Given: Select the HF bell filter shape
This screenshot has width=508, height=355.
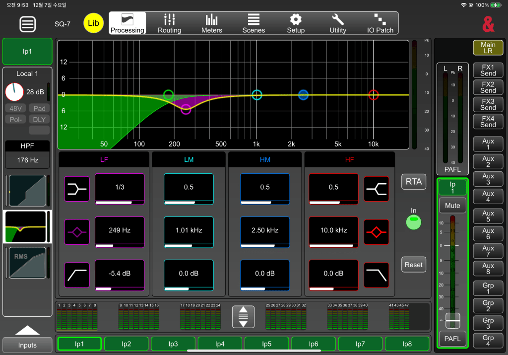Looking at the screenshot, I should click(376, 231).
